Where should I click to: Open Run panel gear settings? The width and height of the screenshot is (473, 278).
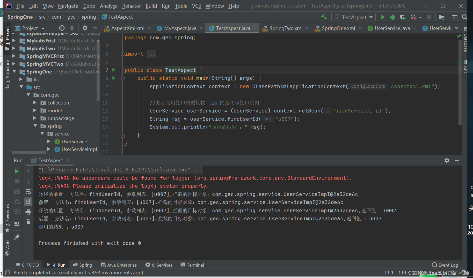[x=447, y=160]
